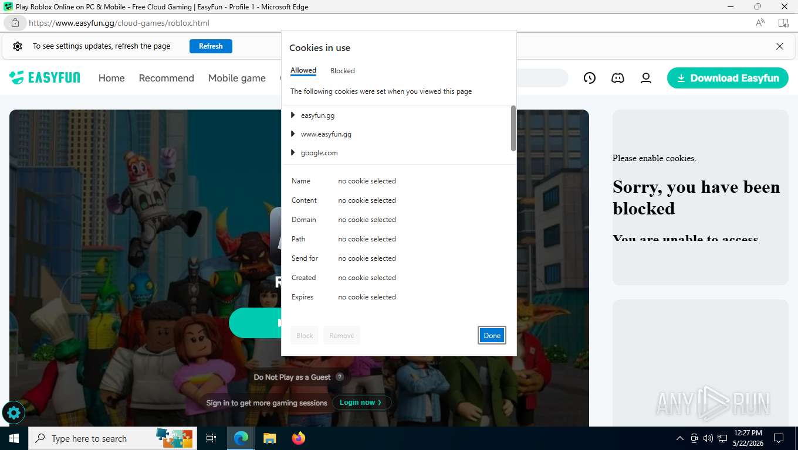Click the settings gear icon in notification bar
The width and height of the screenshot is (798, 450).
click(18, 46)
